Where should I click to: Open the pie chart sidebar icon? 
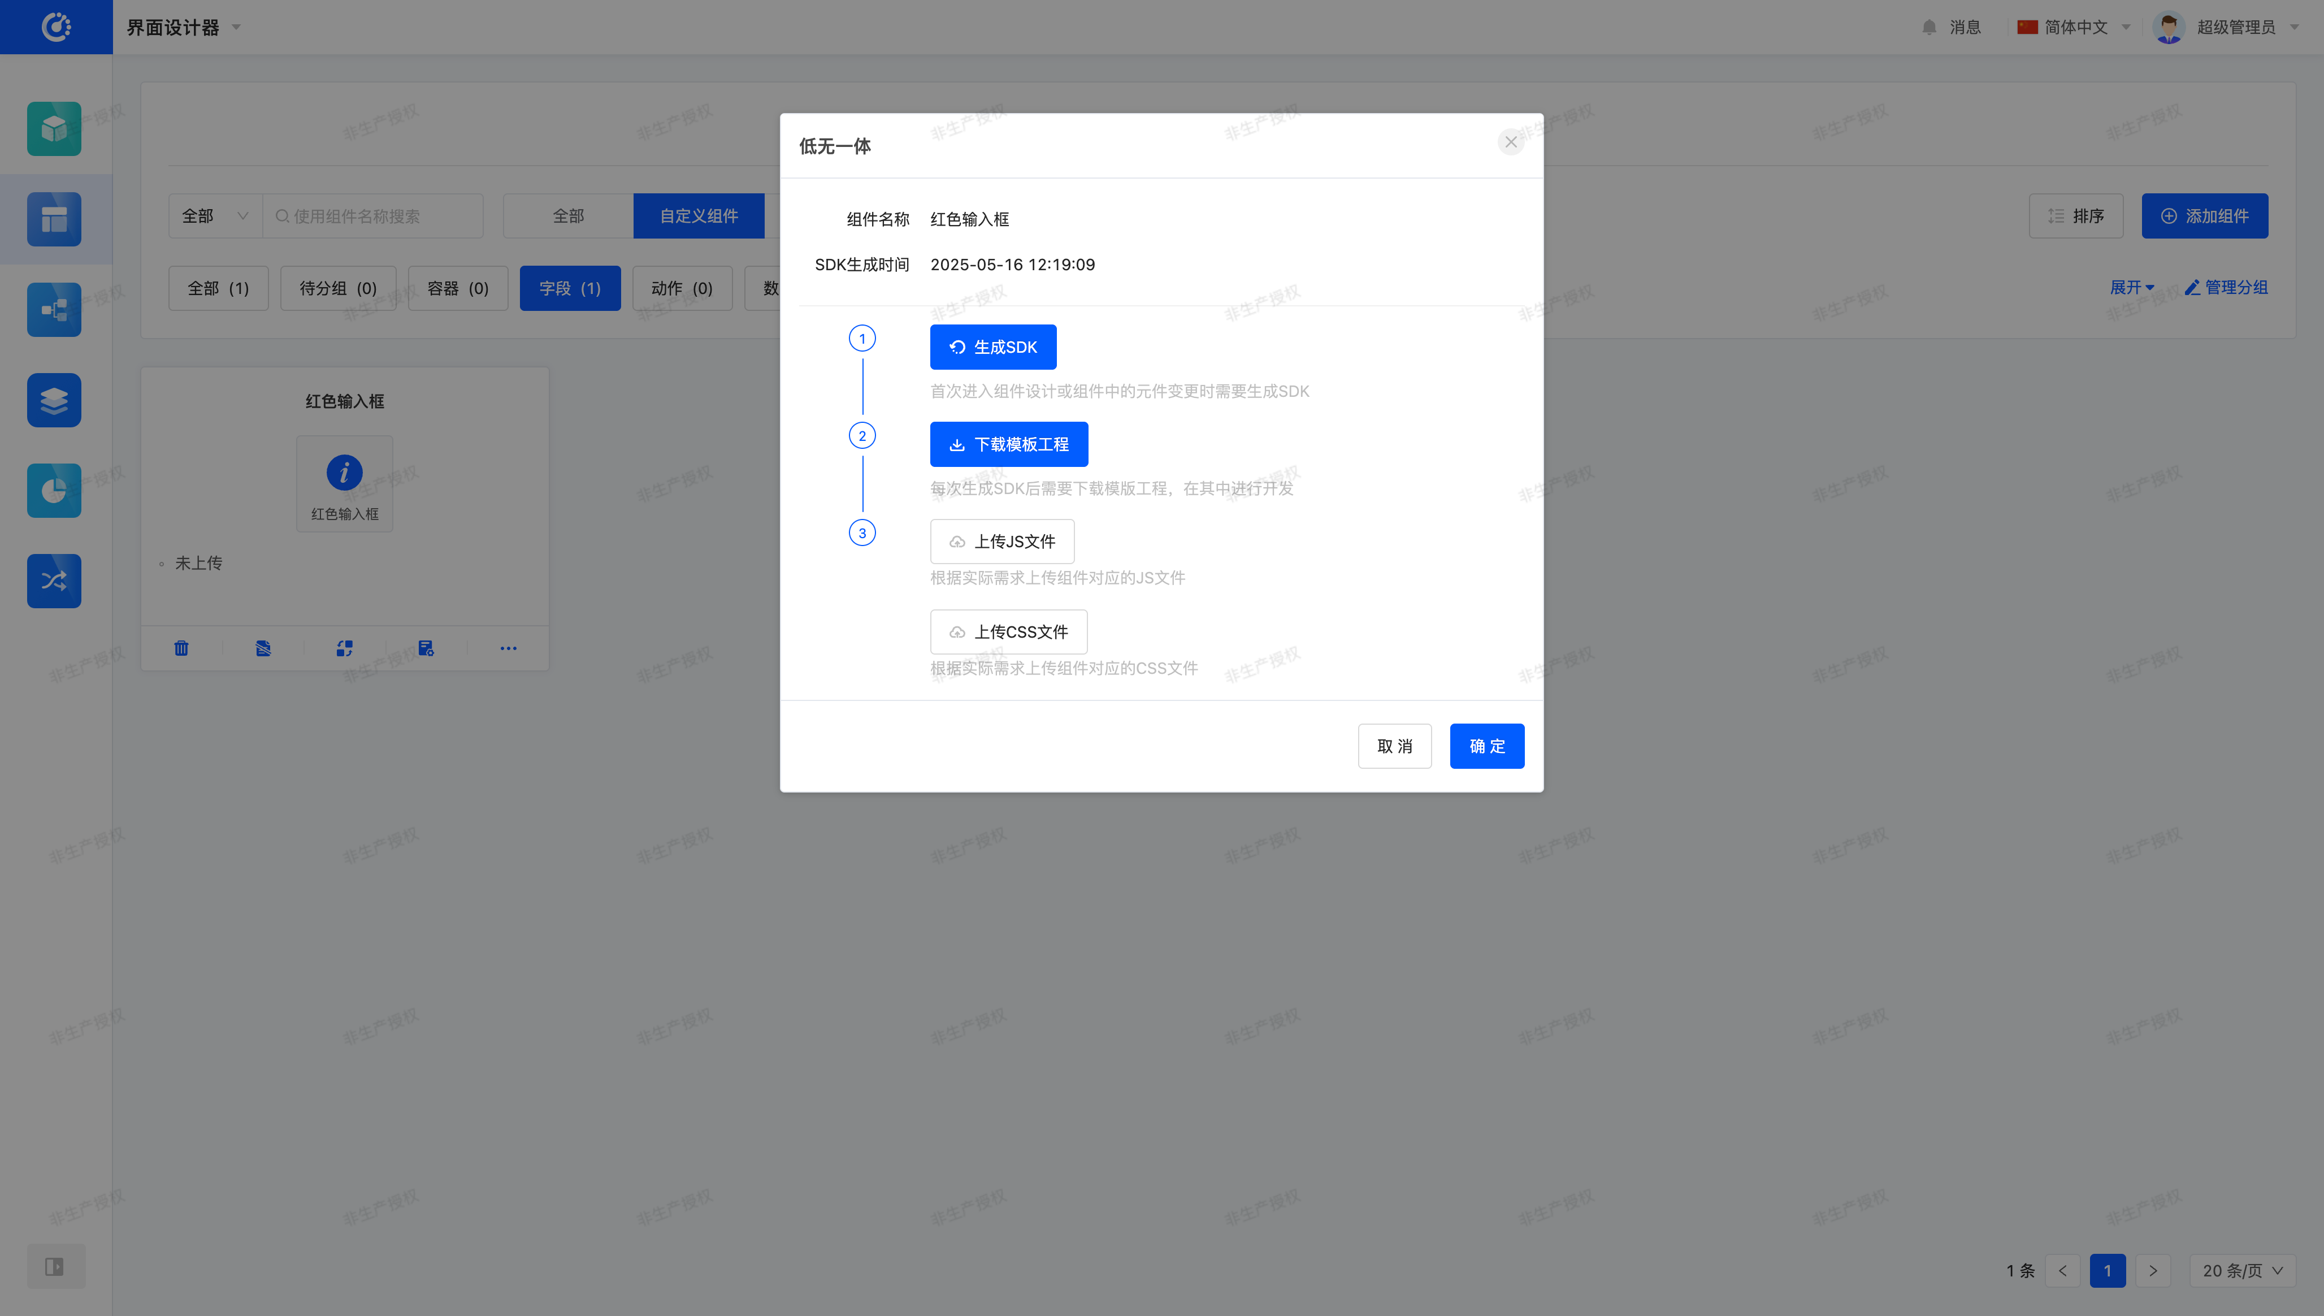(54, 491)
